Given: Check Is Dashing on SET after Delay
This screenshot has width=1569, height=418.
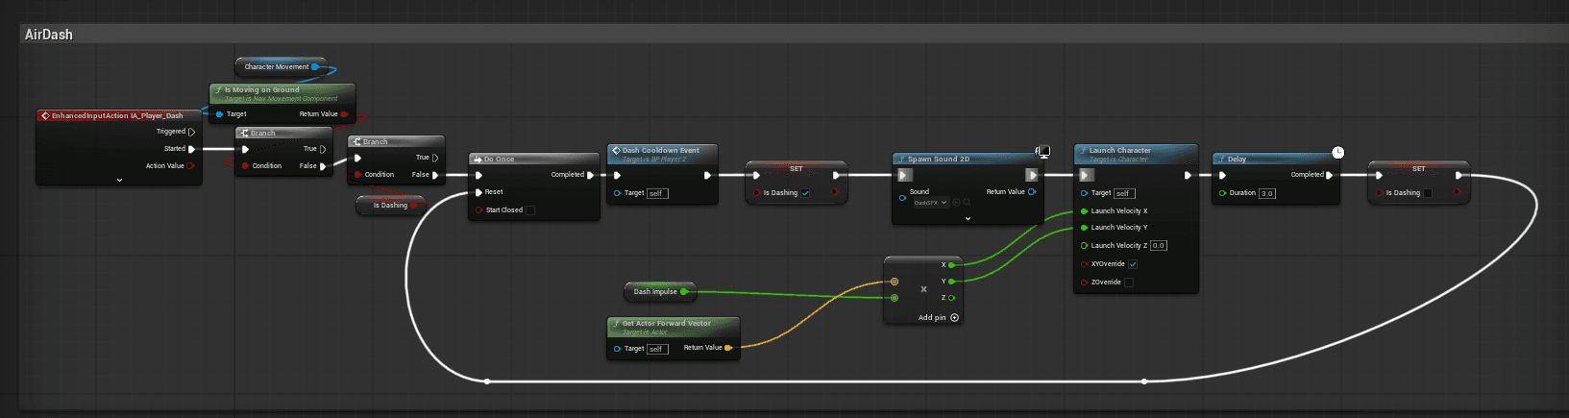Looking at the screenshot, I should coord(1428,193).
